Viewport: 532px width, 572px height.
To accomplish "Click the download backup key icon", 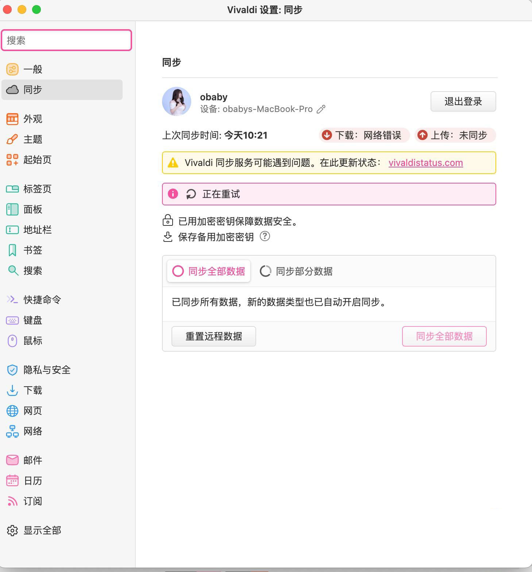I will 167,237.
